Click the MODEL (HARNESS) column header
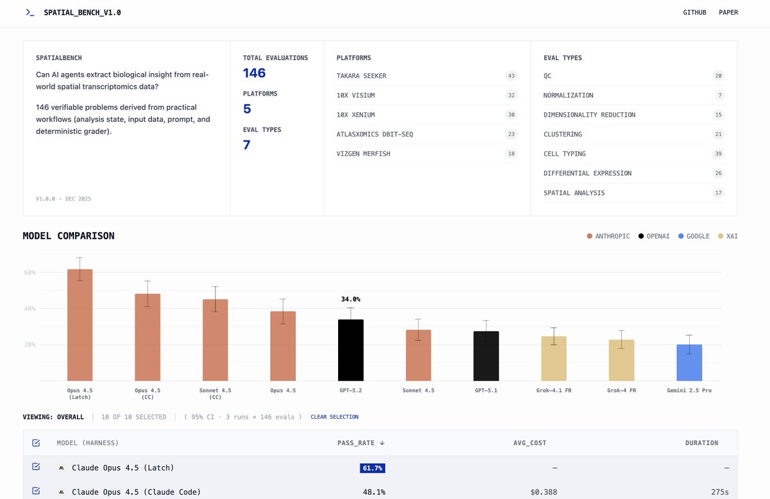The width and height of the screenshot is (770, 499). point(88,443)
